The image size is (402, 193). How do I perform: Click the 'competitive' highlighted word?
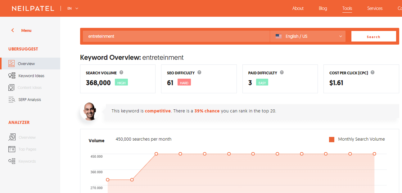pos(158,111)
